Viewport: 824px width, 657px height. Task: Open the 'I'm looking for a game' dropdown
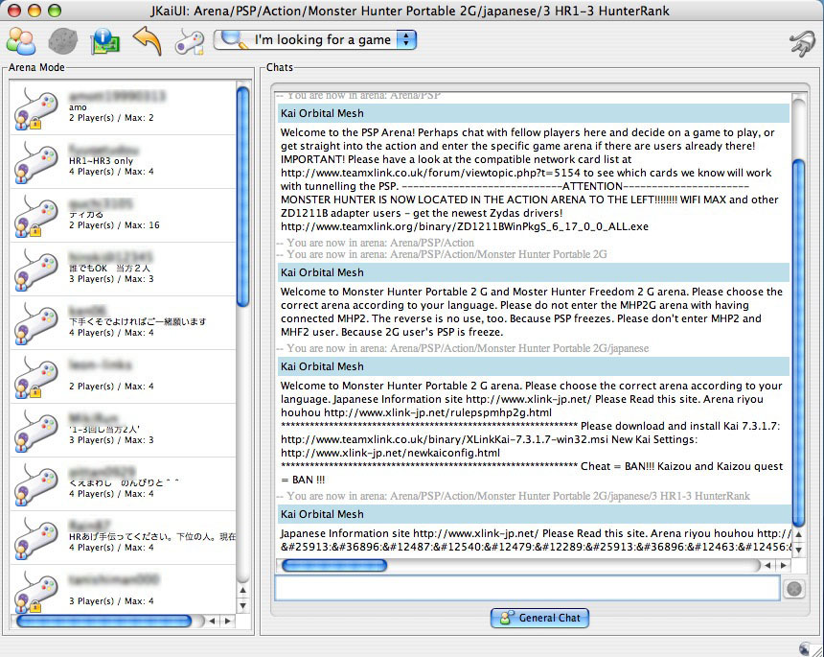(x=315, y=39)
